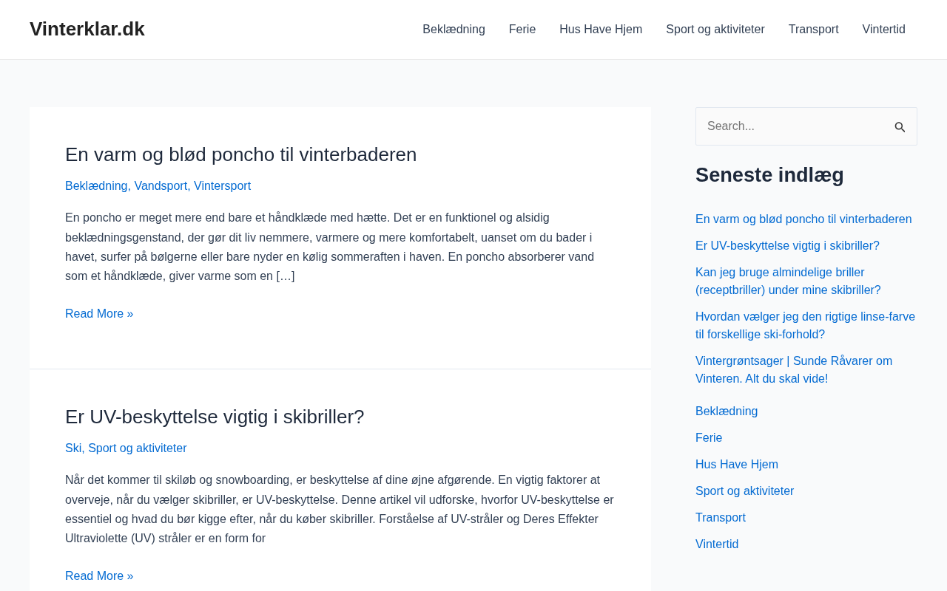Go to Hus Have Hjem menu
The image size is (947, 591).
pos(601,30)
